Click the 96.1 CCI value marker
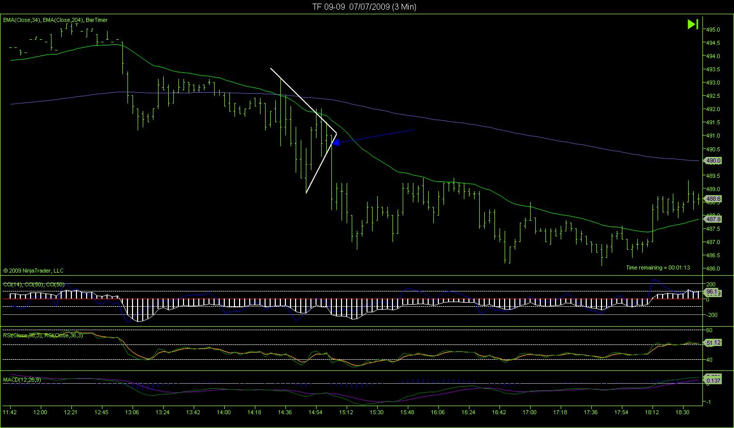The width and height of the screenshot is (734, 428). (x=711, y=292)
